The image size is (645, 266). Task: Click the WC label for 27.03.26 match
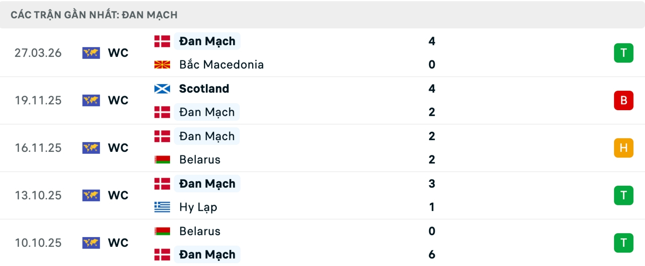118,53
